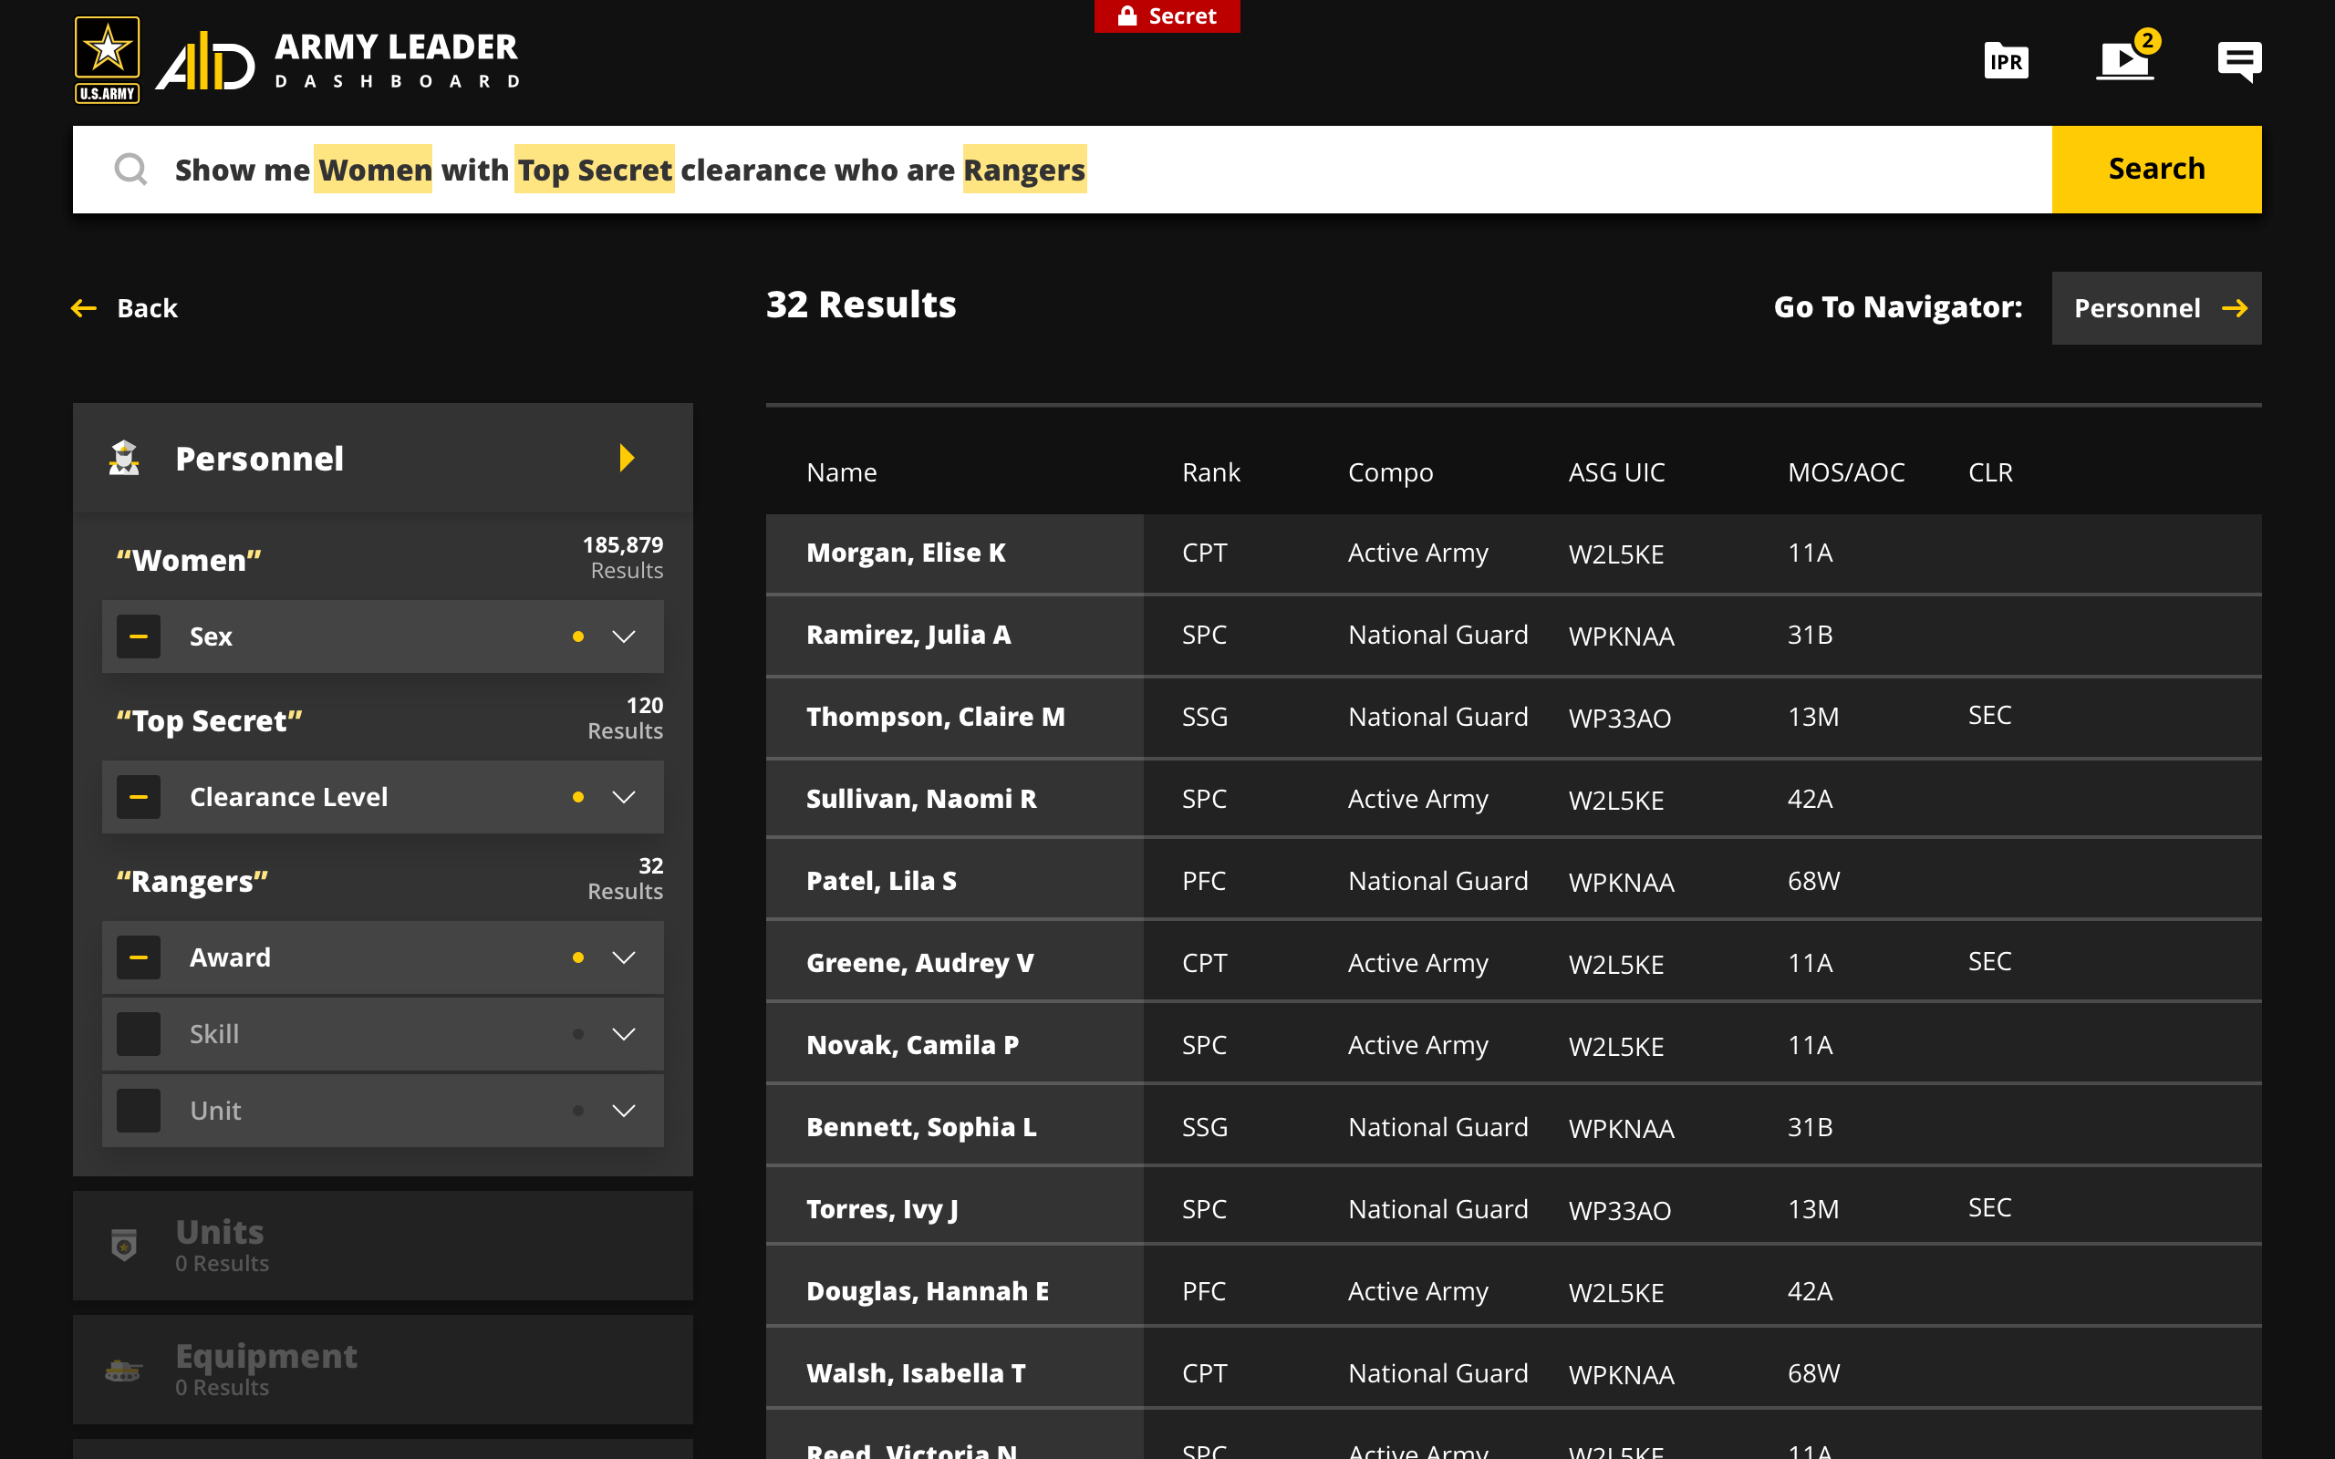Expand the Award filter chevron
The width and height of the screenshot is (2335, 1459).
(x=624, y=957)
